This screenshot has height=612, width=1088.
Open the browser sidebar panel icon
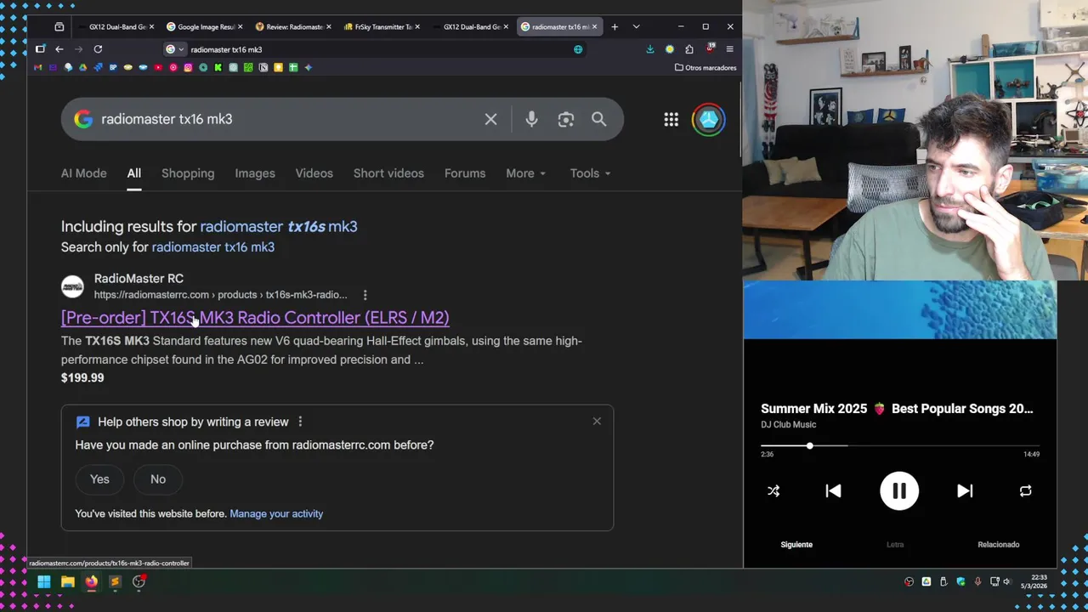(x=40, y=49)
